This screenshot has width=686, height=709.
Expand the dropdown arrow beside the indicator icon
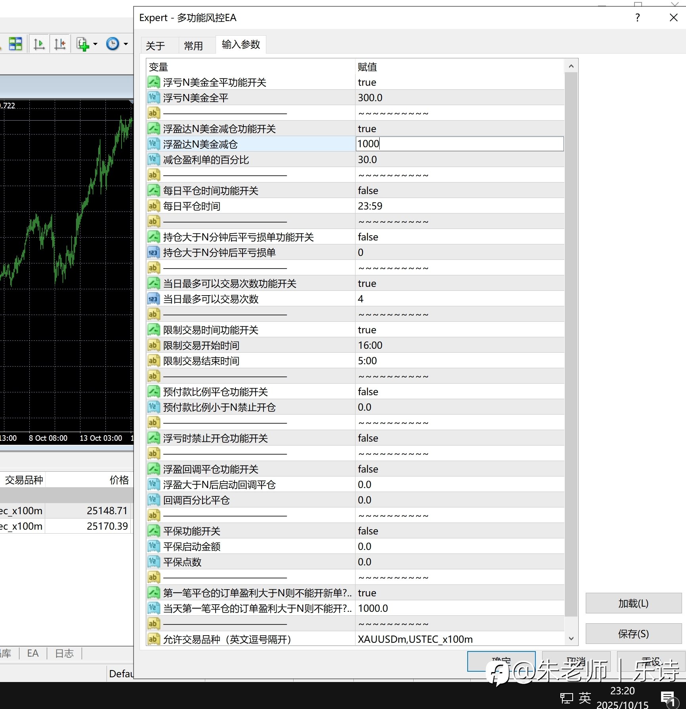(95, 44)
